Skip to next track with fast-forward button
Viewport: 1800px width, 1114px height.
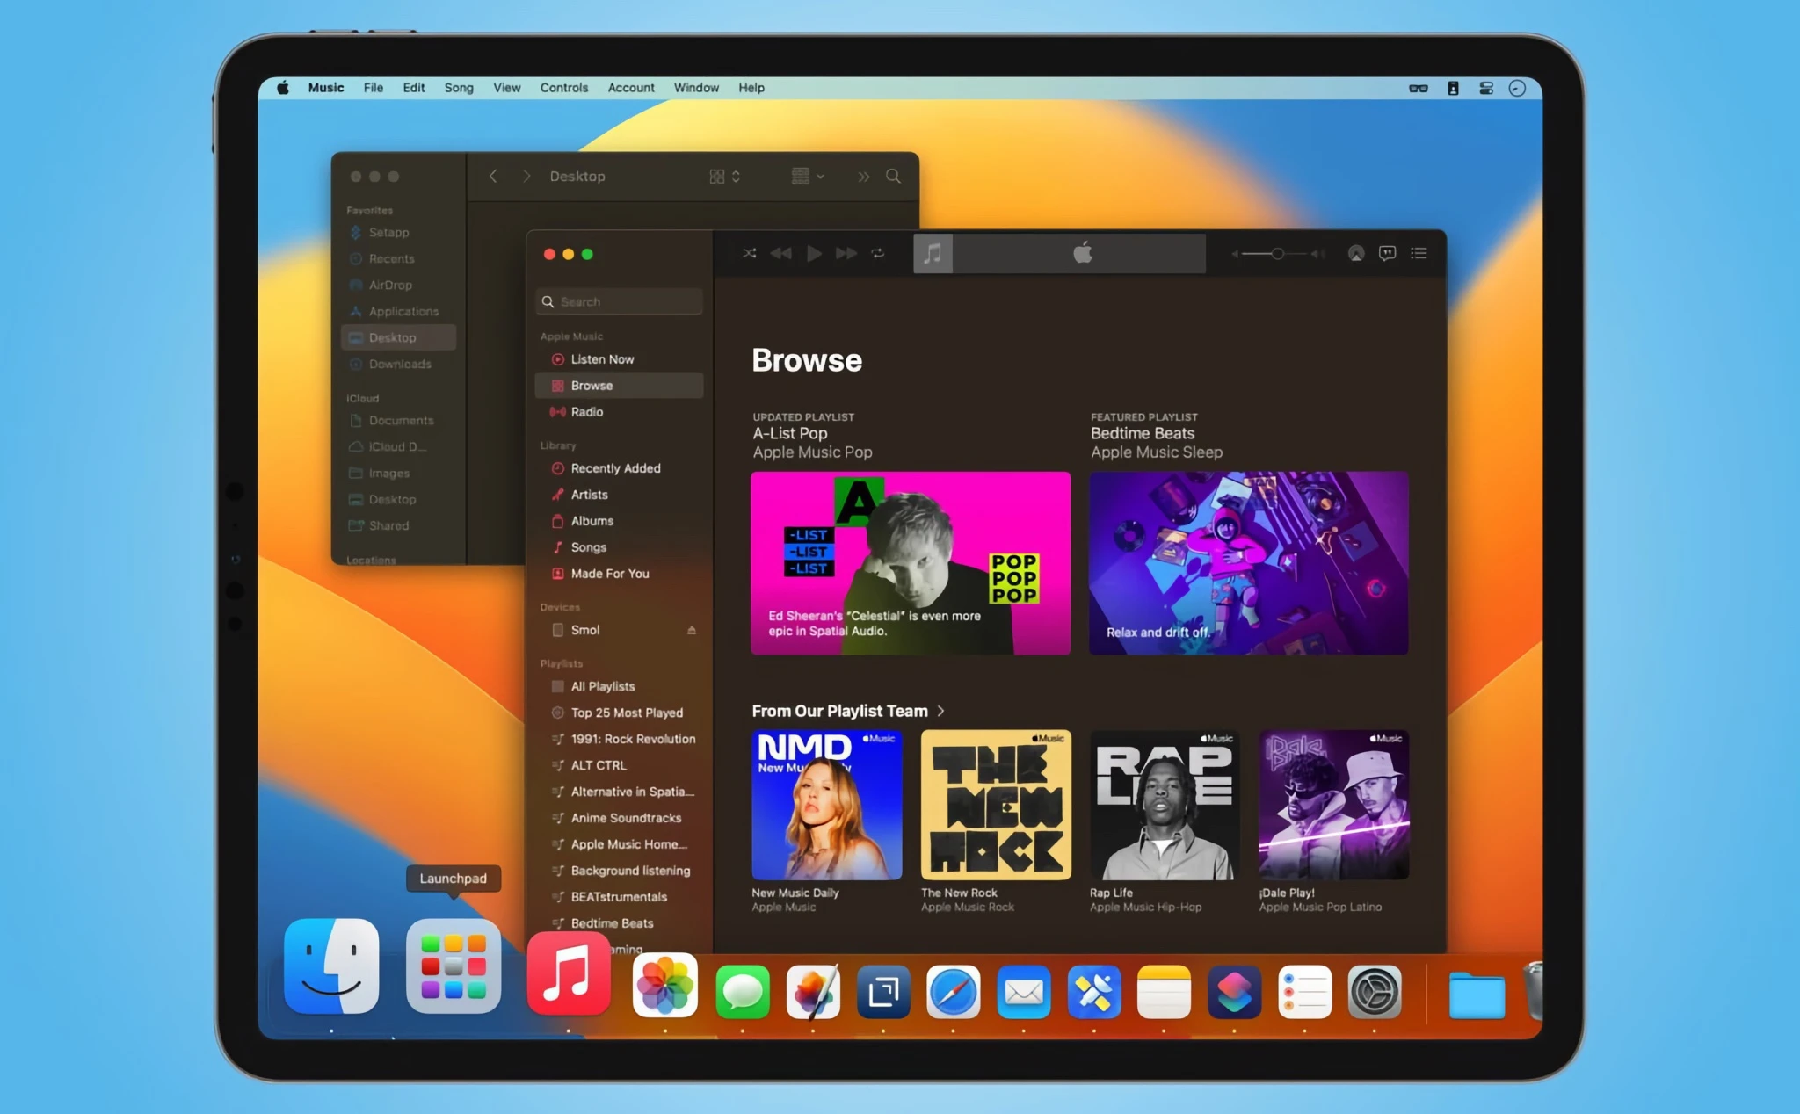[846, 253]
